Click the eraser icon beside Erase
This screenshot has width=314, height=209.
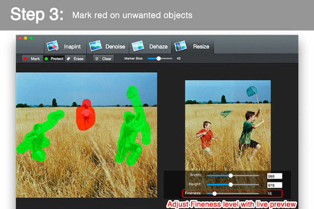coord(69,59)
